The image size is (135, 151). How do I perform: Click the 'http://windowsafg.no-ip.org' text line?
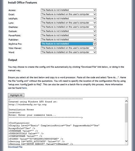(28, 104)
